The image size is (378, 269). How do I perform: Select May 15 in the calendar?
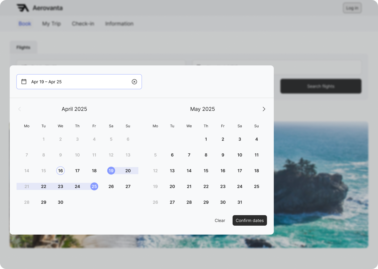point(206,171)
